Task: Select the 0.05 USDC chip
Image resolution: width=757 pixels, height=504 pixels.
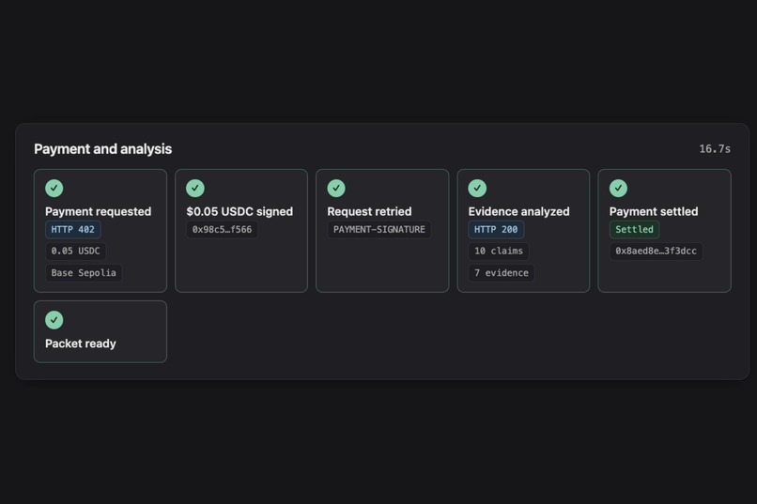Action: [75, 251]
